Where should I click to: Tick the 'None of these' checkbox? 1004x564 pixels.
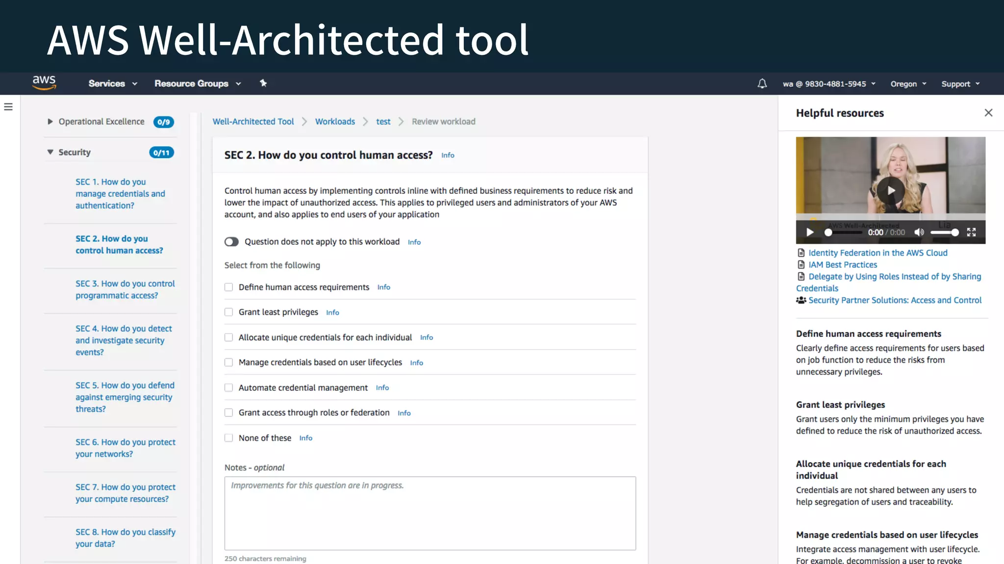click(228, 438)
